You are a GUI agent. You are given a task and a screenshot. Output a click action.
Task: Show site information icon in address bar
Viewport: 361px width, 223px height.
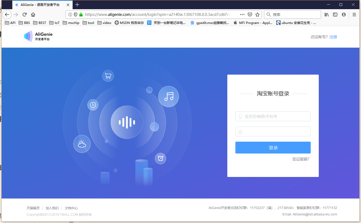[70, 15]
